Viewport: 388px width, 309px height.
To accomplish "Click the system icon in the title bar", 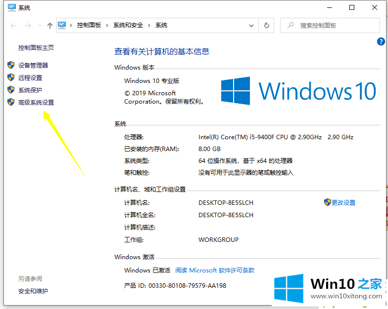I will (12, 8).
